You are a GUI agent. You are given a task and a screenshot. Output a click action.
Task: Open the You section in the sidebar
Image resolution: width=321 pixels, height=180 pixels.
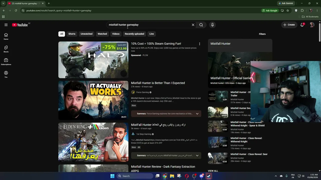tap(6, 74)
